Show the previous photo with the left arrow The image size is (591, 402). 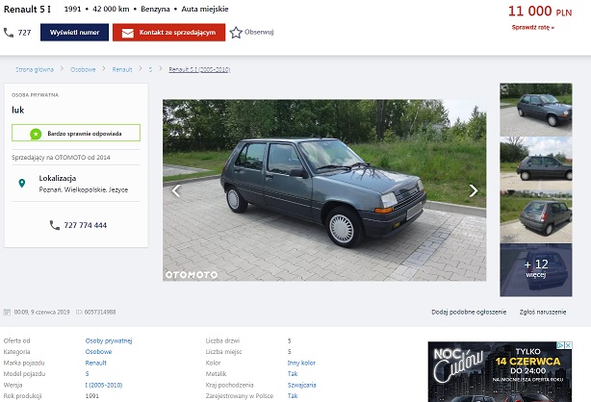coord(175,190)
